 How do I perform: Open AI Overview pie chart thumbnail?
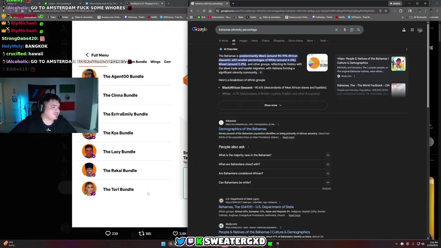click(317, 62)
